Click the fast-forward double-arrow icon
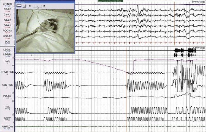The width and height of the screenshot is (206, 132). [x=44, y=6]
